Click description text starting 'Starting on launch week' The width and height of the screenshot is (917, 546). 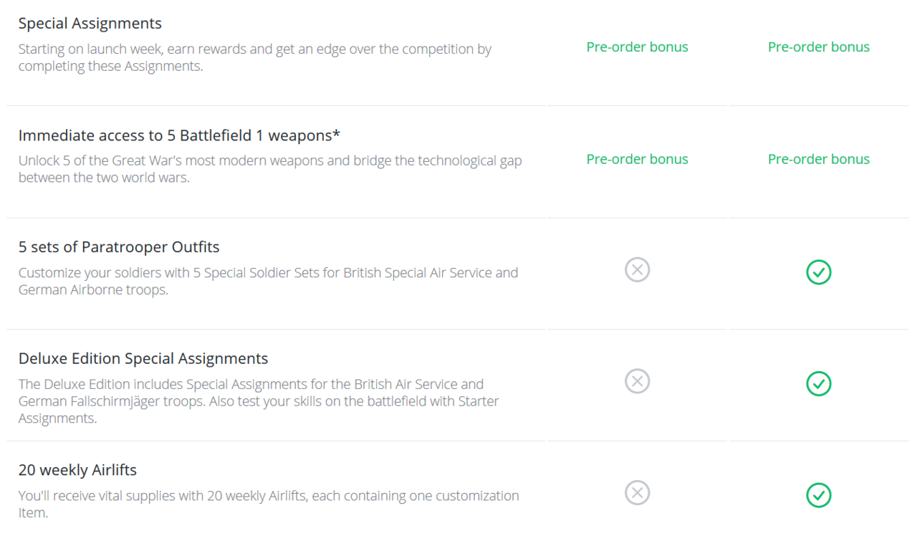[x=255, y=58]
